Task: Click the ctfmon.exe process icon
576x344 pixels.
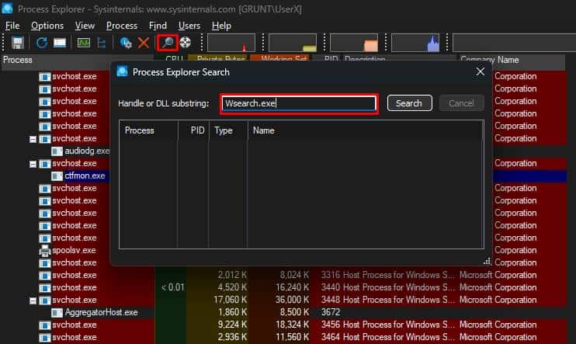Action: click(57, 176)
